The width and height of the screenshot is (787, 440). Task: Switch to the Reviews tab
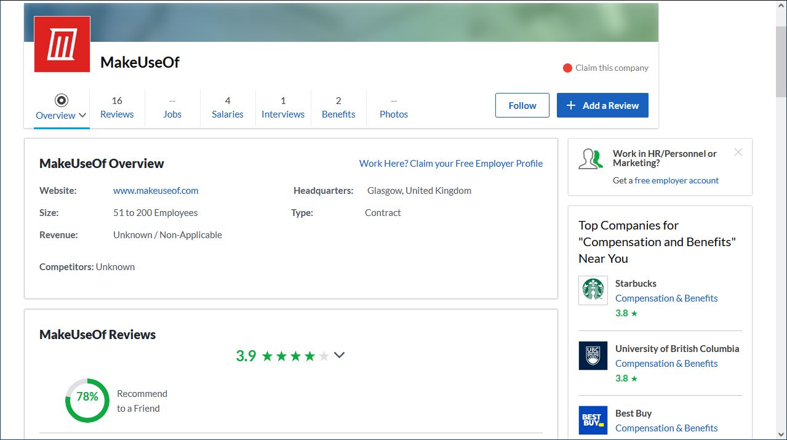[117, 108]
